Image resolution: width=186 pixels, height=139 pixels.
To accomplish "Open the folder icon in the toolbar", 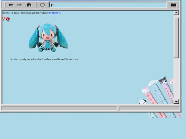I will [173, 5].
